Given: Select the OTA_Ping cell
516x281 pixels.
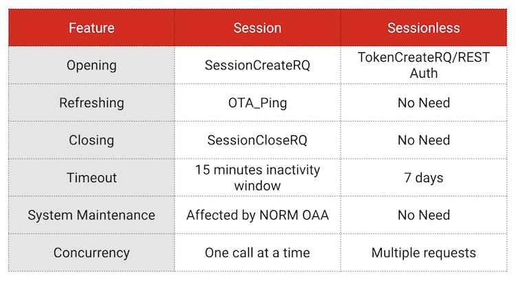Looking at the screenshot, I should (257, 103).
